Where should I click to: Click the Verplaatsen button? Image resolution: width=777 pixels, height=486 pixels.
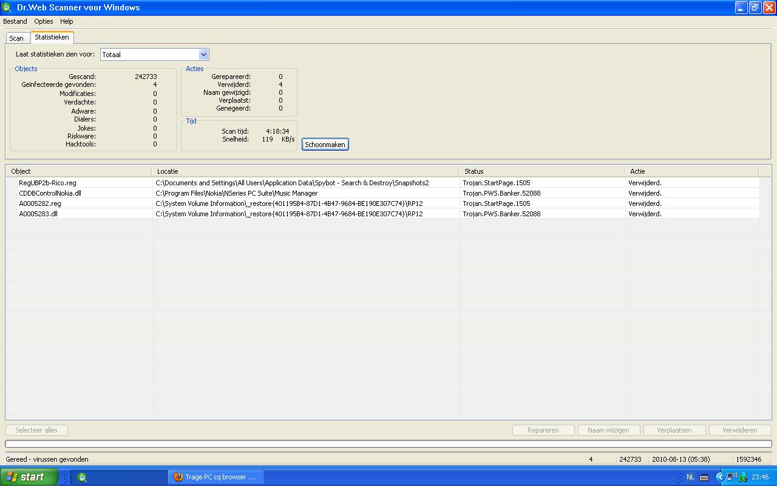click(674, 430)
